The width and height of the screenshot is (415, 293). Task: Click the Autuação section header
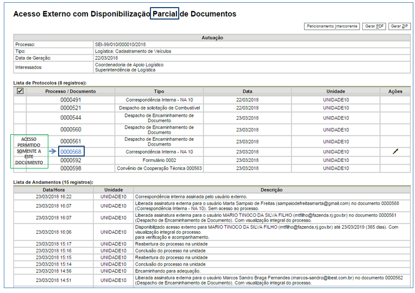pos(212,38)
